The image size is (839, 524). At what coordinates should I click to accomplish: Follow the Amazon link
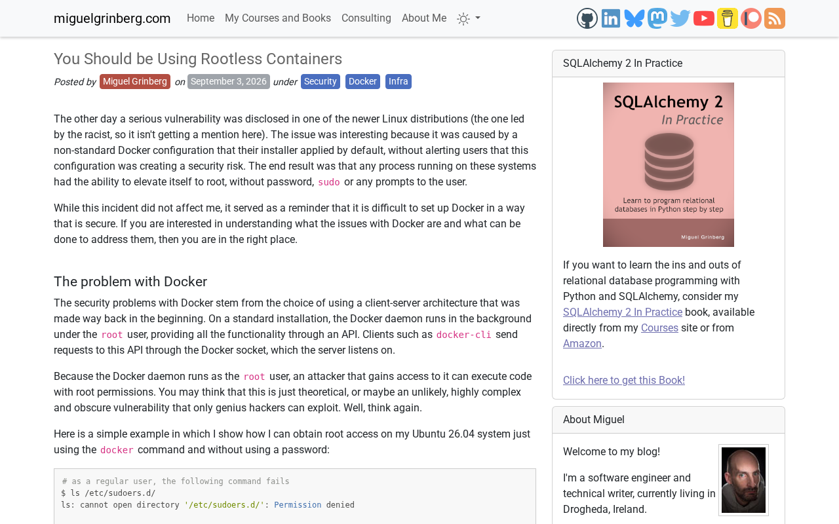pyautogui.click(x=582, y=343)
